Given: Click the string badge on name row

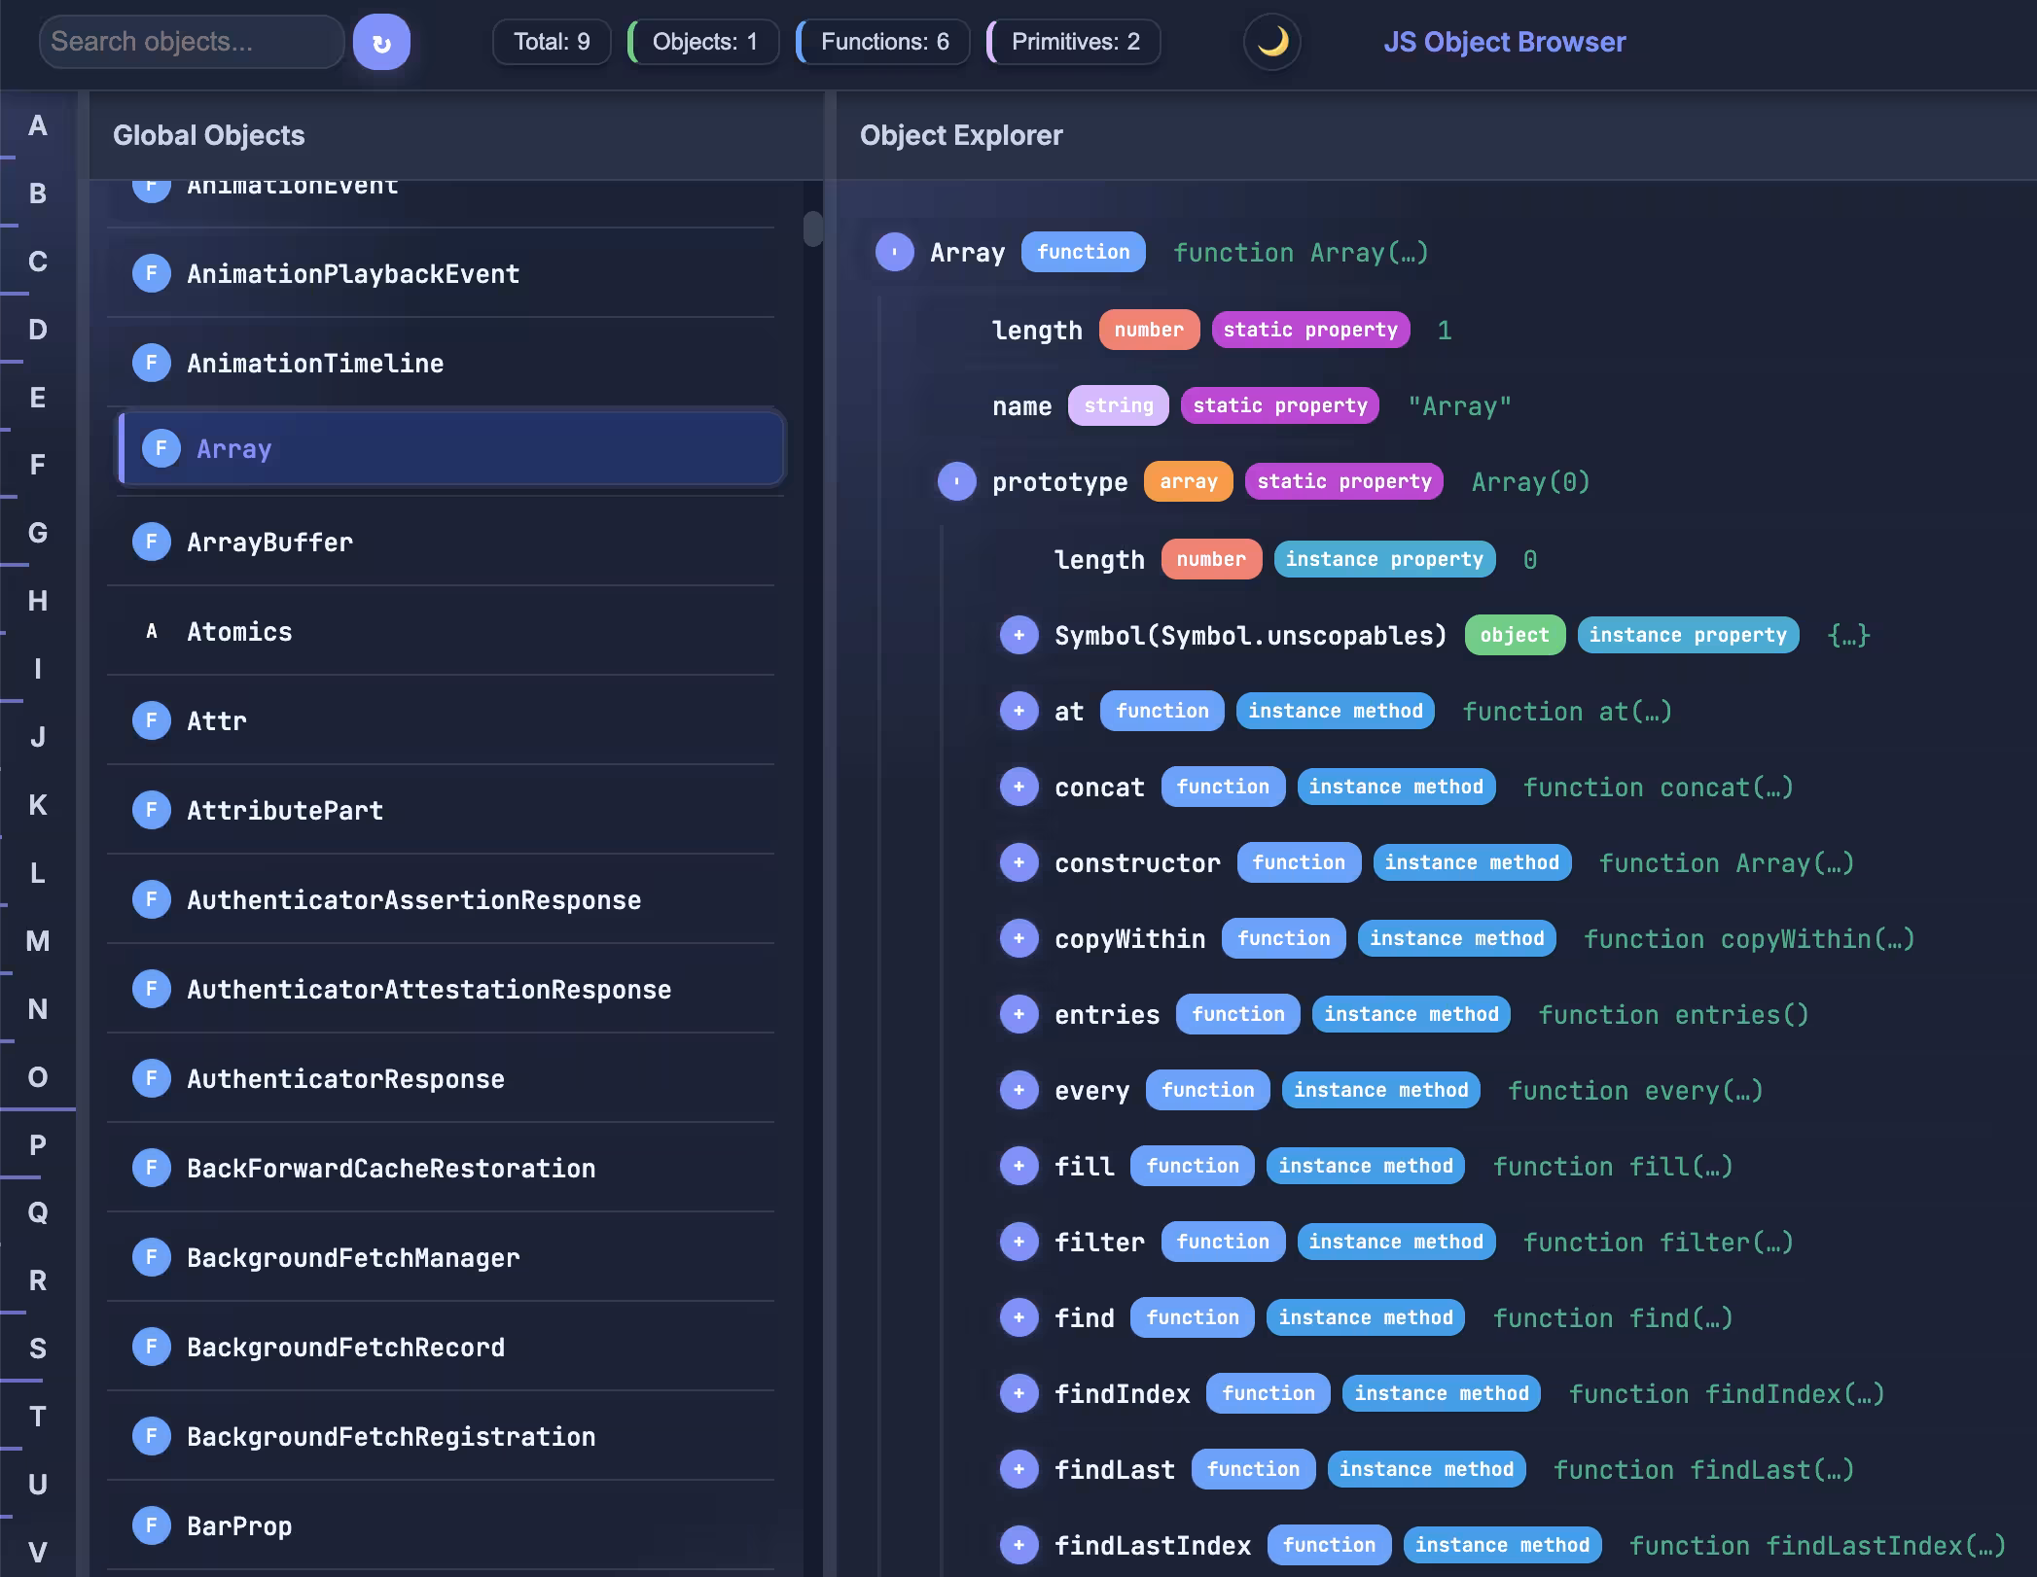Looking at the screenshot, I should coord(1118,405).
